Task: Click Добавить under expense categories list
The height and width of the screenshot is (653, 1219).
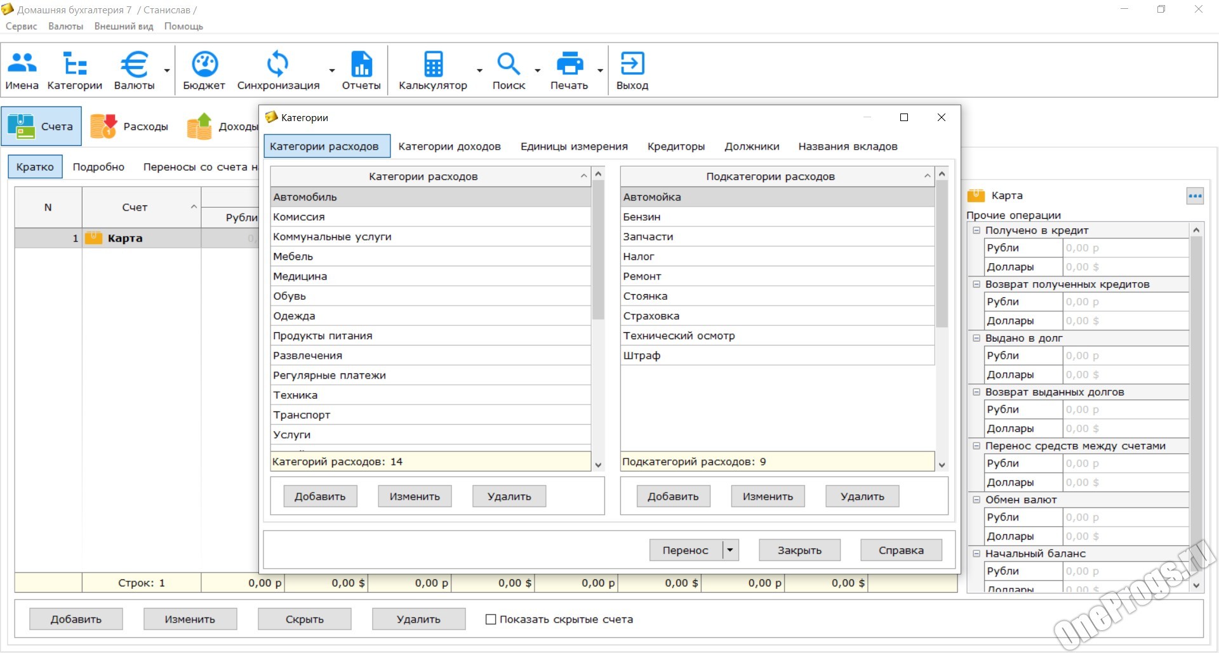Action: pyautogui.click(x=320, y=496)
